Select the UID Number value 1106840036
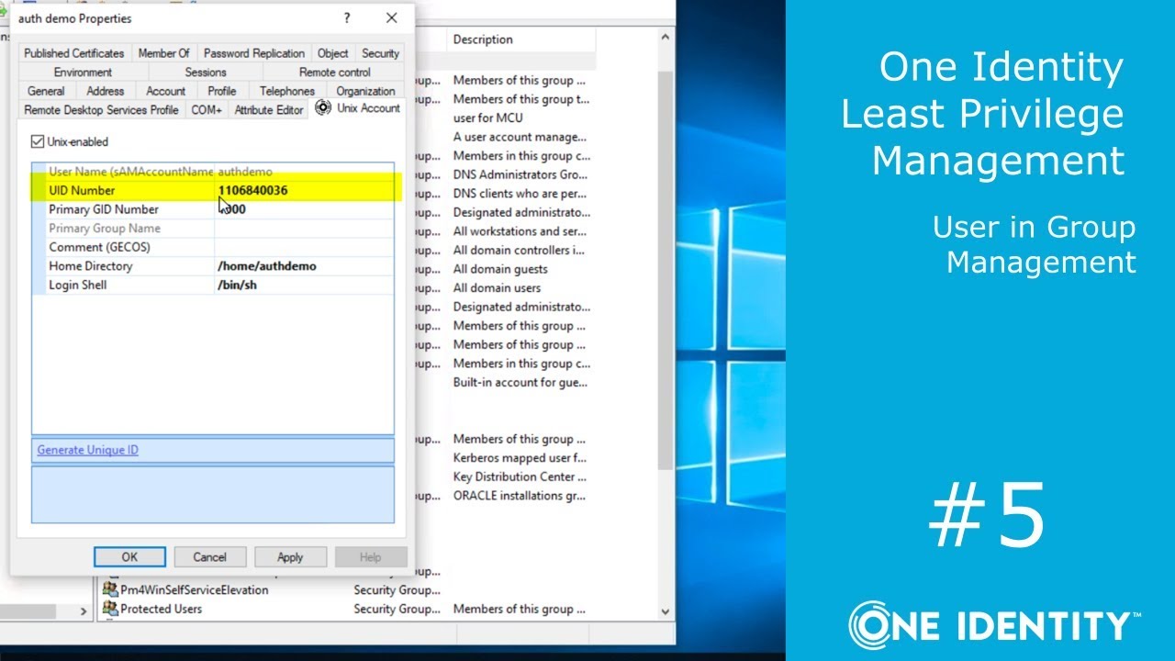 pyautogui.click(x=252, y=190)
